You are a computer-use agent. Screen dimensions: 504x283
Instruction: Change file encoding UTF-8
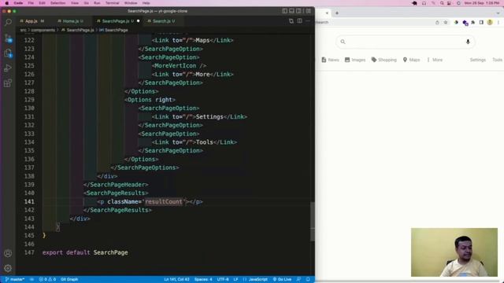[x=223, y=280]
